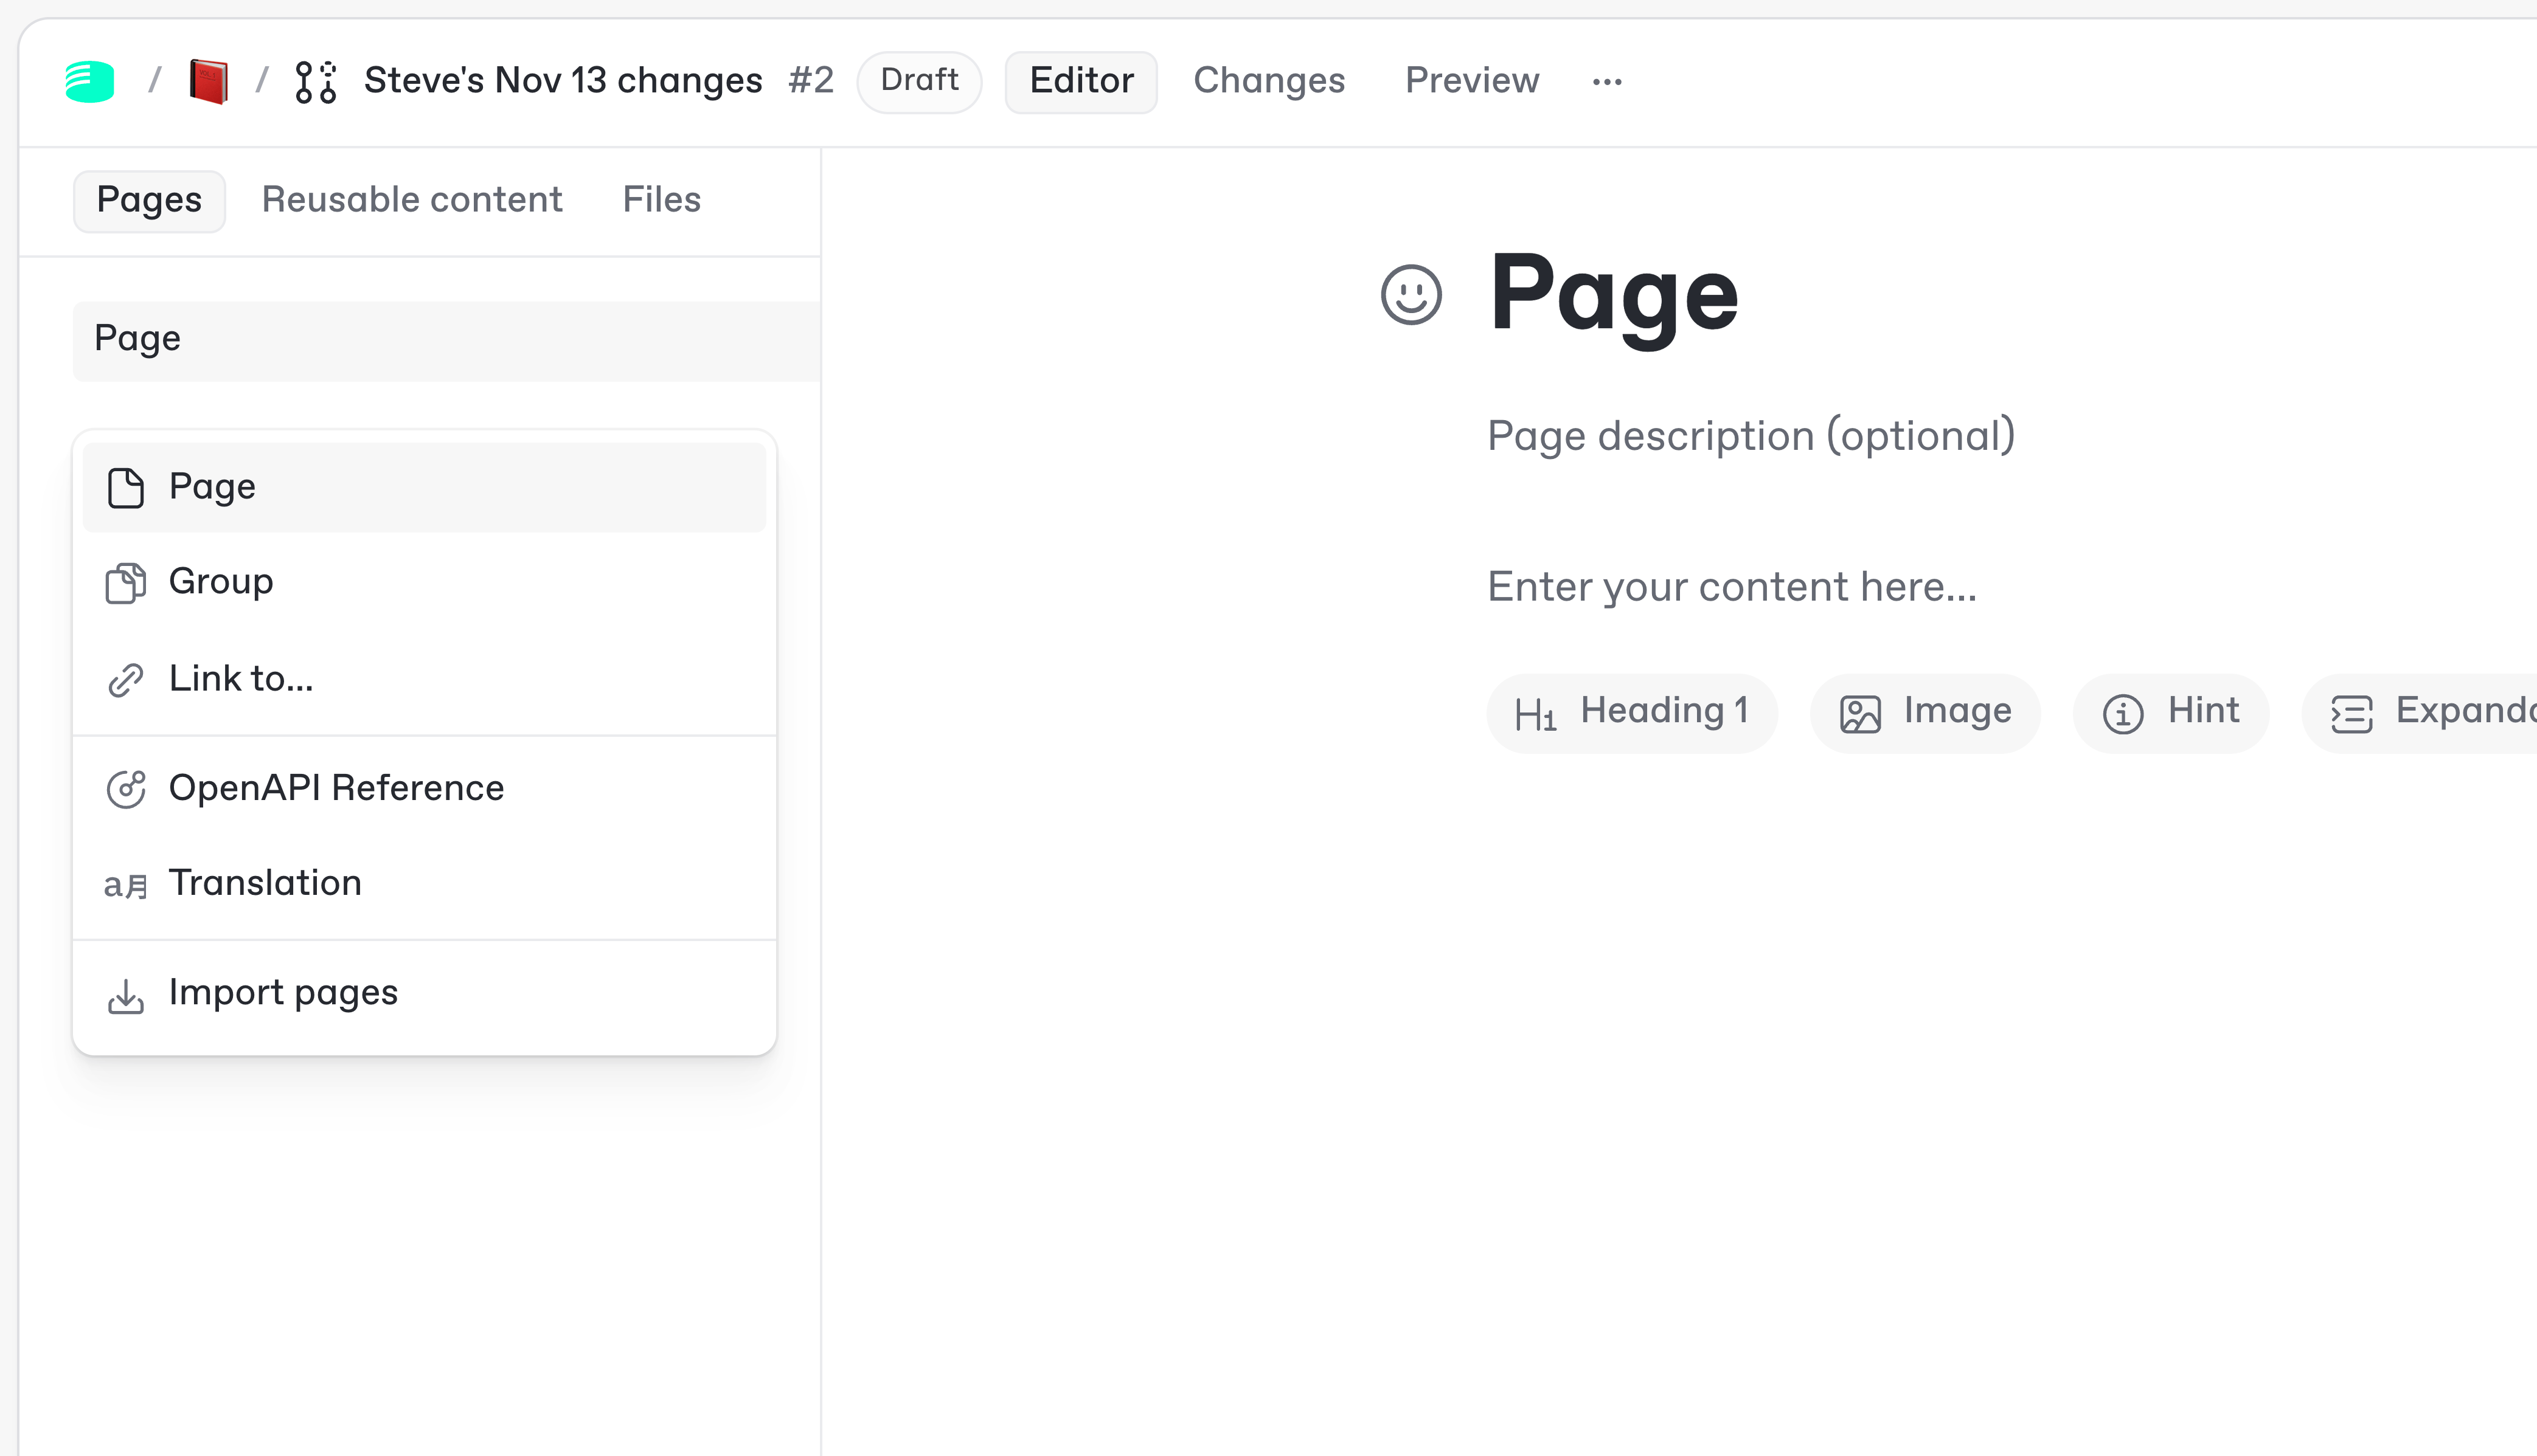Click the change request icon beside the title
Screen dimensions: 2537x1456
(313, 81)
